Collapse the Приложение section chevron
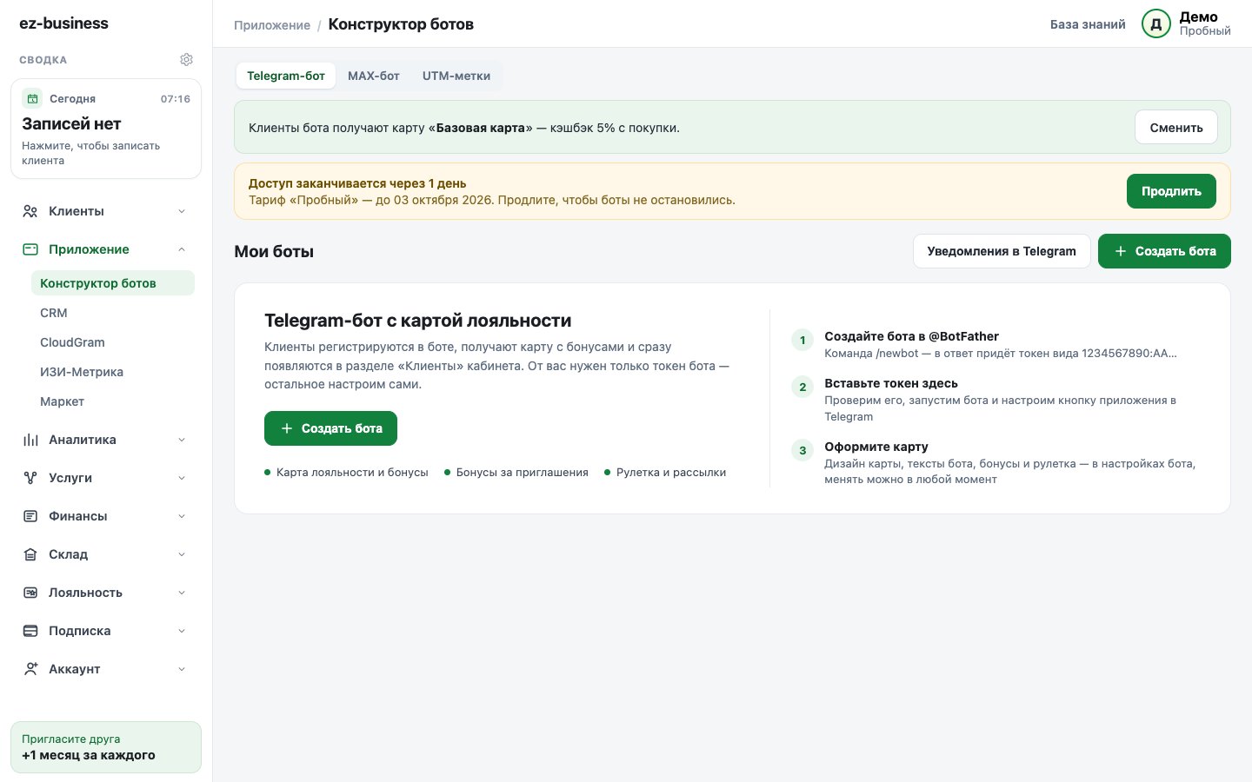 (x=182, y=249)
